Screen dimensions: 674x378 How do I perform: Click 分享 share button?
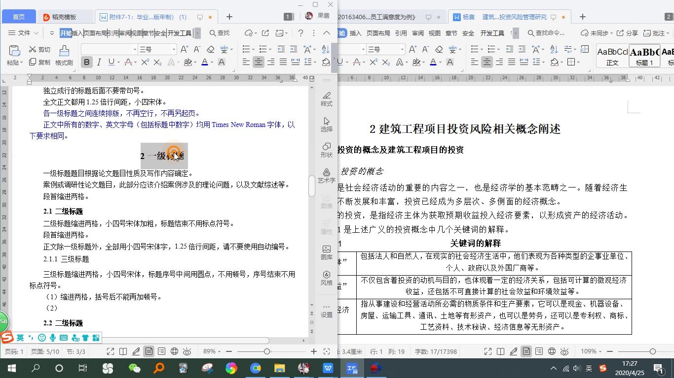coord(626,33)
